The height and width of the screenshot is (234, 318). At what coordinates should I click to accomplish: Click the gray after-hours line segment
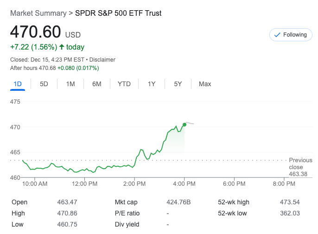tap(190, 123)
